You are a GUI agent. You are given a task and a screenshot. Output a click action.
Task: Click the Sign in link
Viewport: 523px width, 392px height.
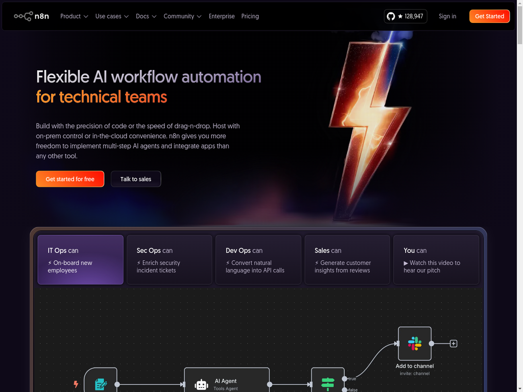(447, 16)
